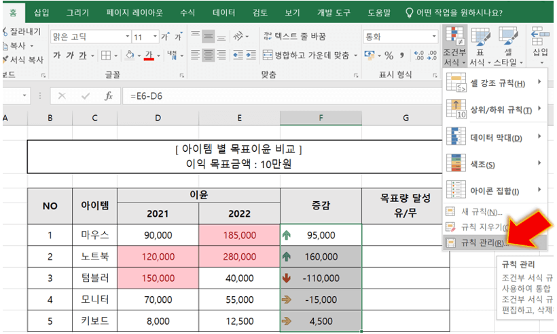Select middle align icon
557x334 pixels.
coord(209,36)
